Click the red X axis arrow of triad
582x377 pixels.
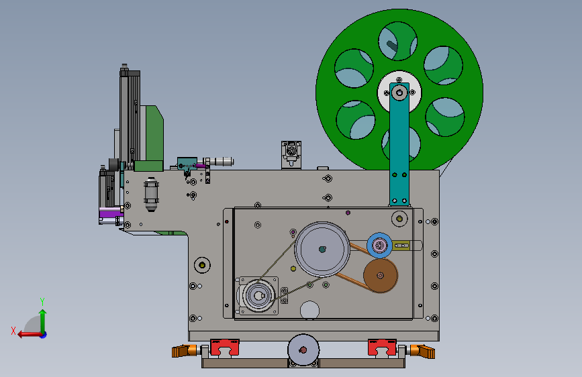(x=30, y=335)
